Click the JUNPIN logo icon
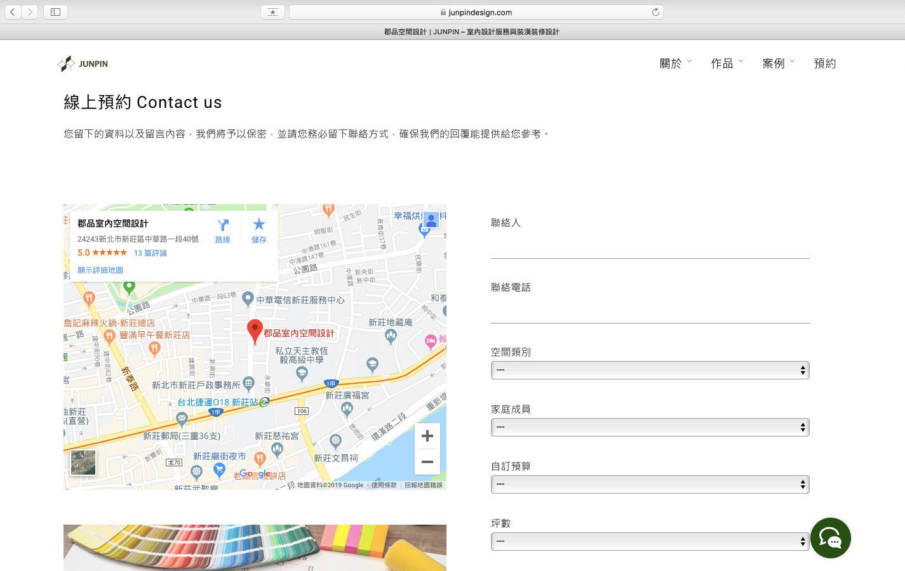 click(66, 63)
